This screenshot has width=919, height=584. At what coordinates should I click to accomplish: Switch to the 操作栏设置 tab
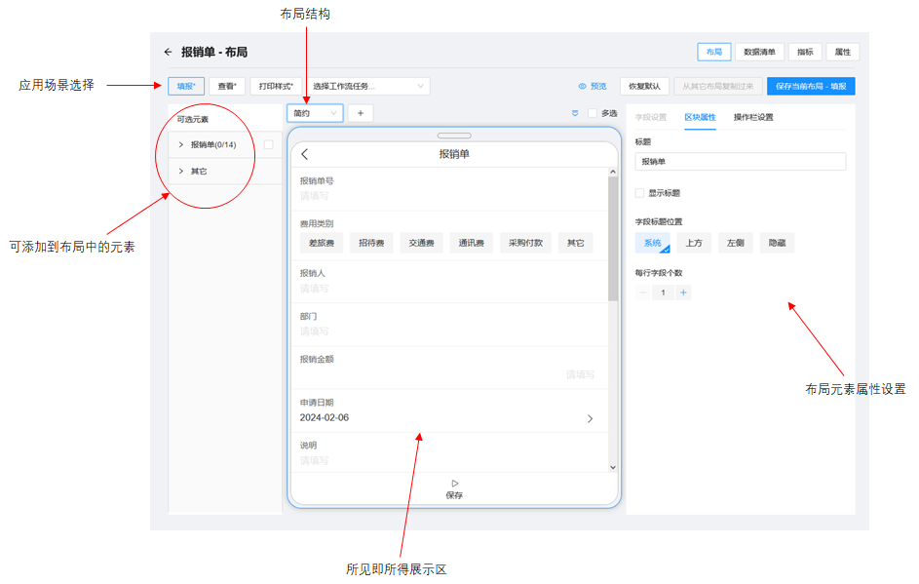click(x=753, y=117)
